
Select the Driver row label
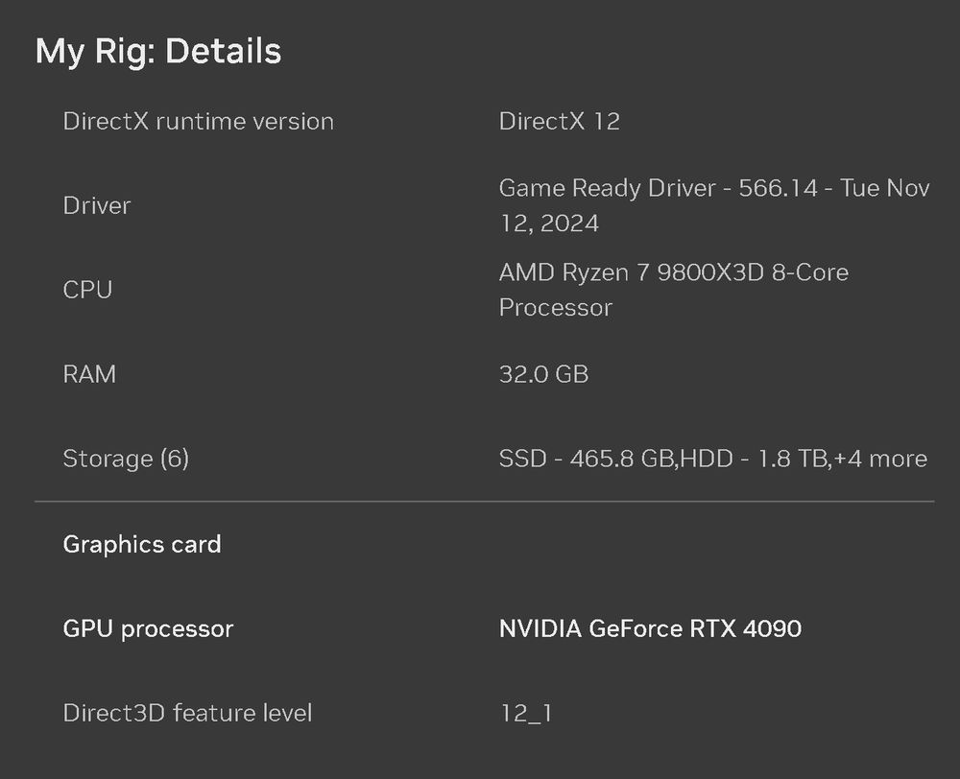pyautogui.click(x=96, y=205)
